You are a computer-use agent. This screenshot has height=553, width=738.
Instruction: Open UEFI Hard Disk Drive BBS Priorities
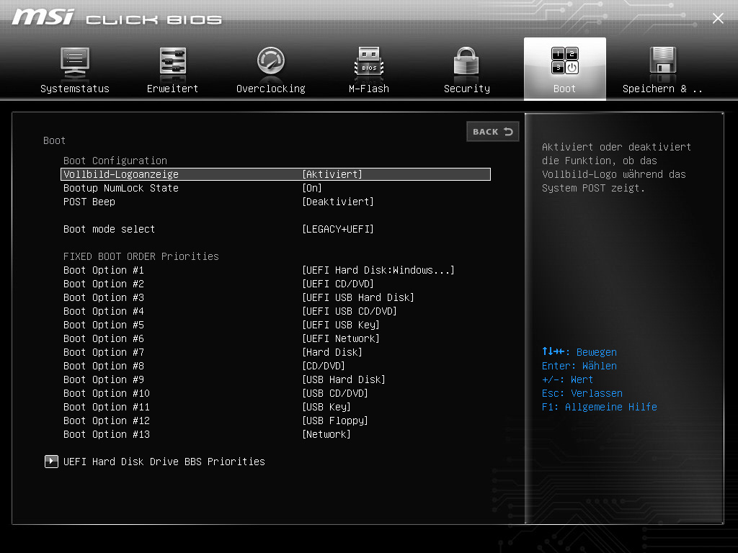pos(164,462)
